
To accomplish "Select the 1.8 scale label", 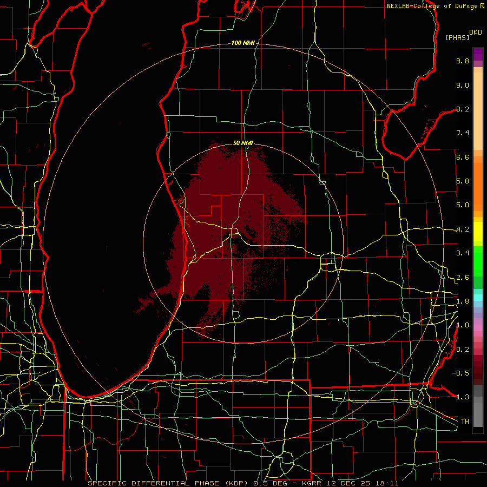I will pyautogui.click(x=463, y=301).
